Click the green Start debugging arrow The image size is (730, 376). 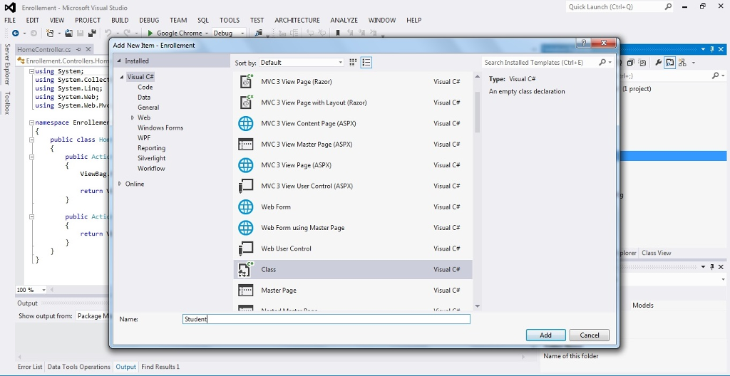tap(150, 33)
